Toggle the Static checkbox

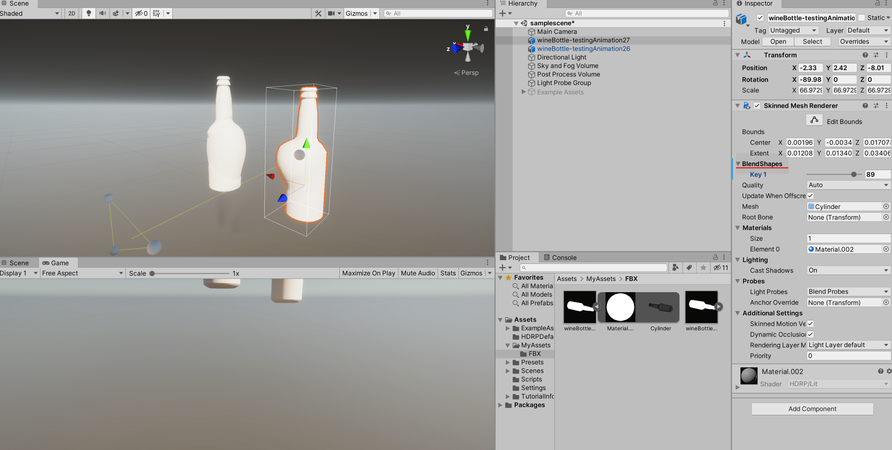tap(862, 18)
